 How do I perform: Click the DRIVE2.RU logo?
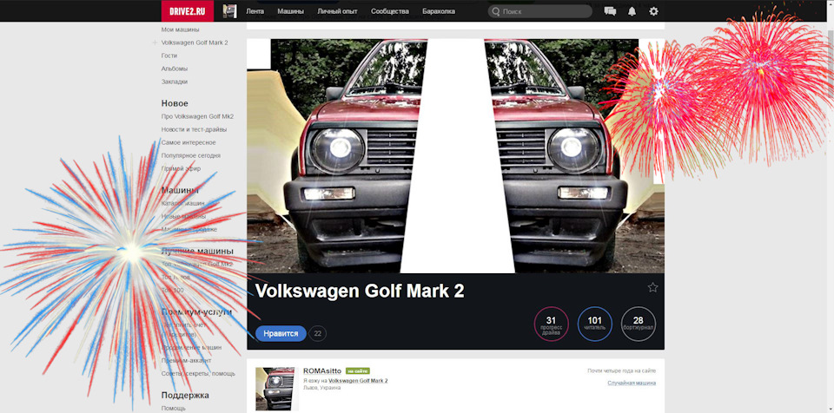click(188, 11)
